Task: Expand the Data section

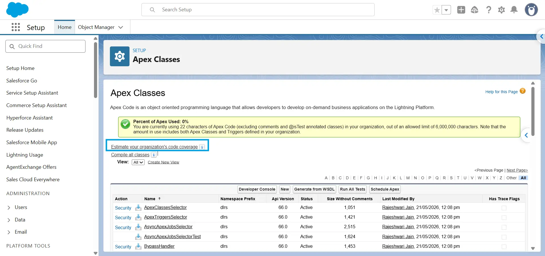Action: pyautogui.click(x=9, y=220)
